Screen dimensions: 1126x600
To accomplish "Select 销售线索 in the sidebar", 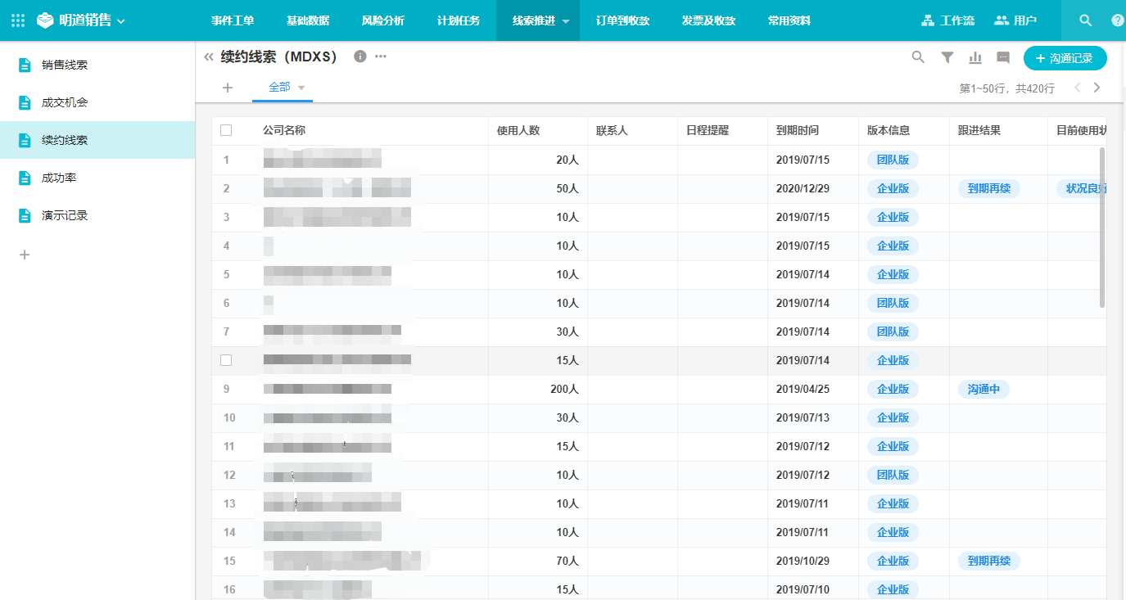I will coord(65,65).
